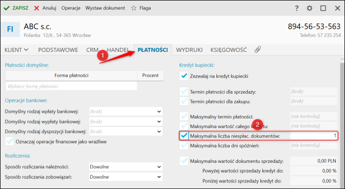Open help with the question mark icon
This screenshot has width=345, height=189.
(x=297, y=9)
